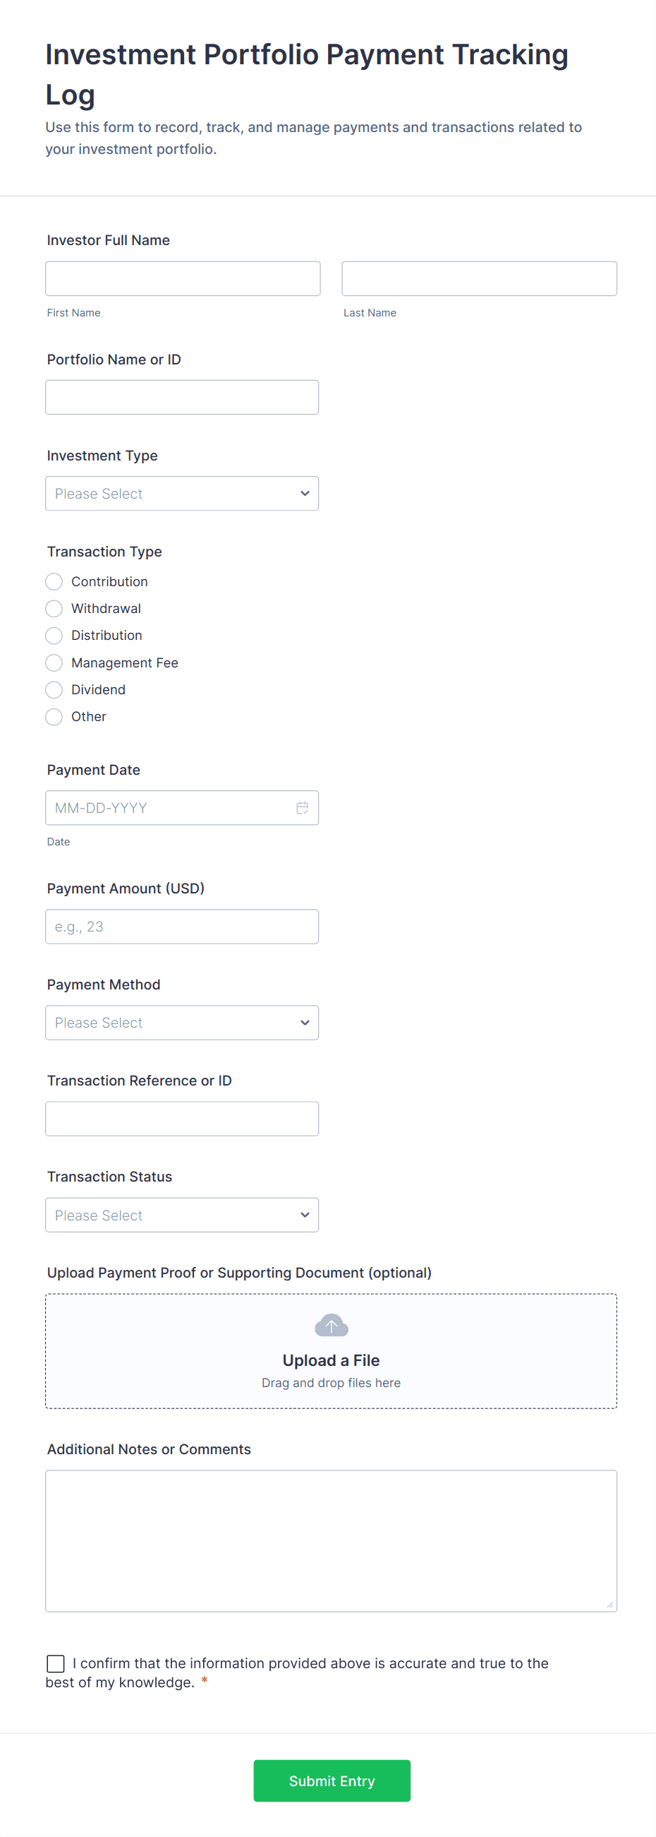656x1837 pixels.
Task: Expand the Payment Method dropdown
Action: point(181,1023)
